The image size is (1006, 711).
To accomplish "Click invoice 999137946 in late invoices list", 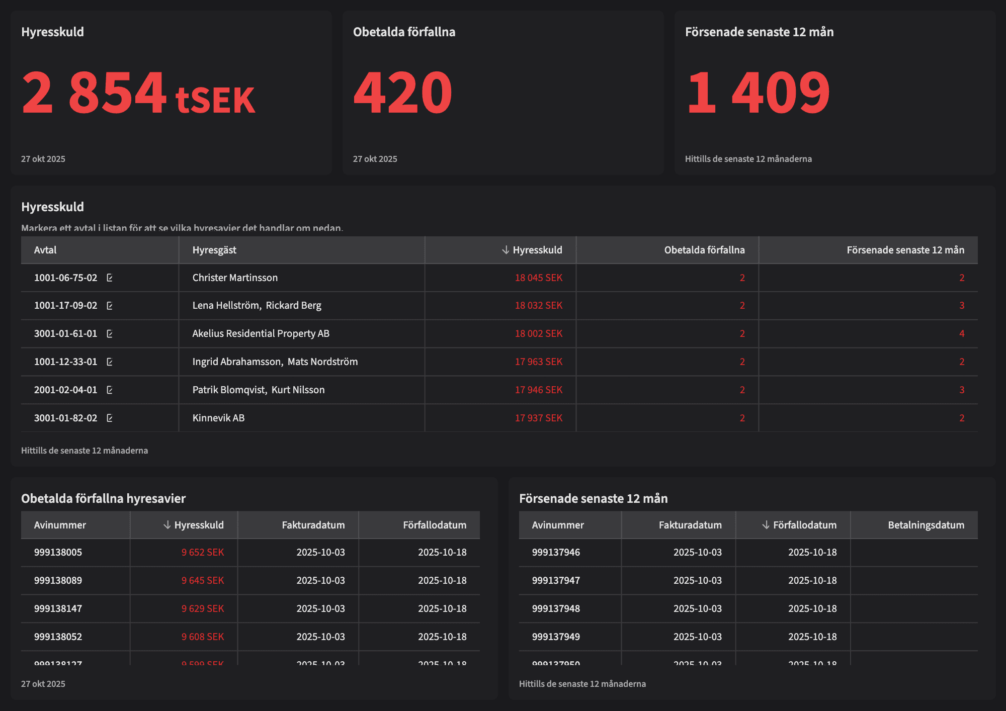I will click(x=556, y=553).
